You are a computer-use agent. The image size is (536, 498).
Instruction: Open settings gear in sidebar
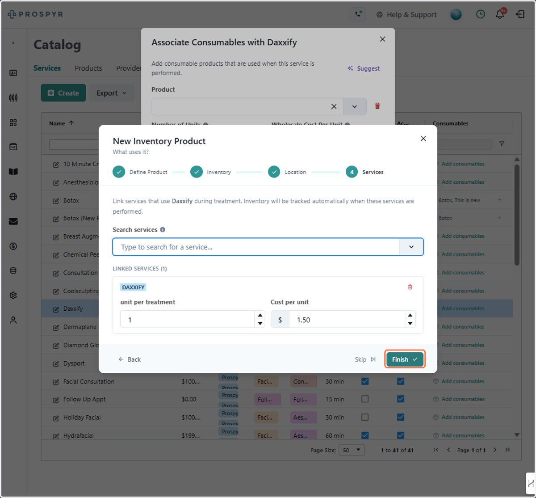13,295
